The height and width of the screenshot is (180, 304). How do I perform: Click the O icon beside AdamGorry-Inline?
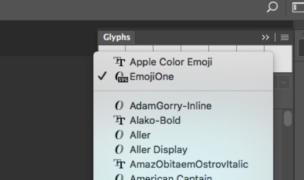119,105
